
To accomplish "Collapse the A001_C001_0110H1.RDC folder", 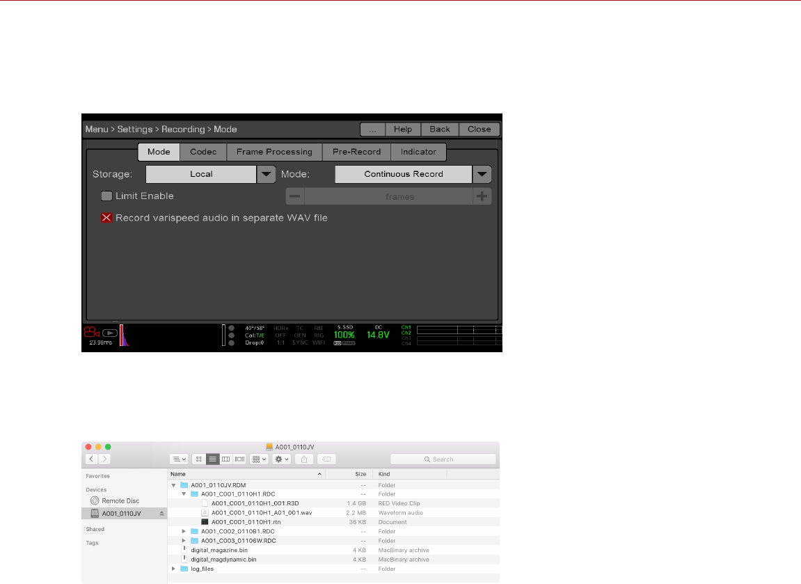I will pos(184,494).
